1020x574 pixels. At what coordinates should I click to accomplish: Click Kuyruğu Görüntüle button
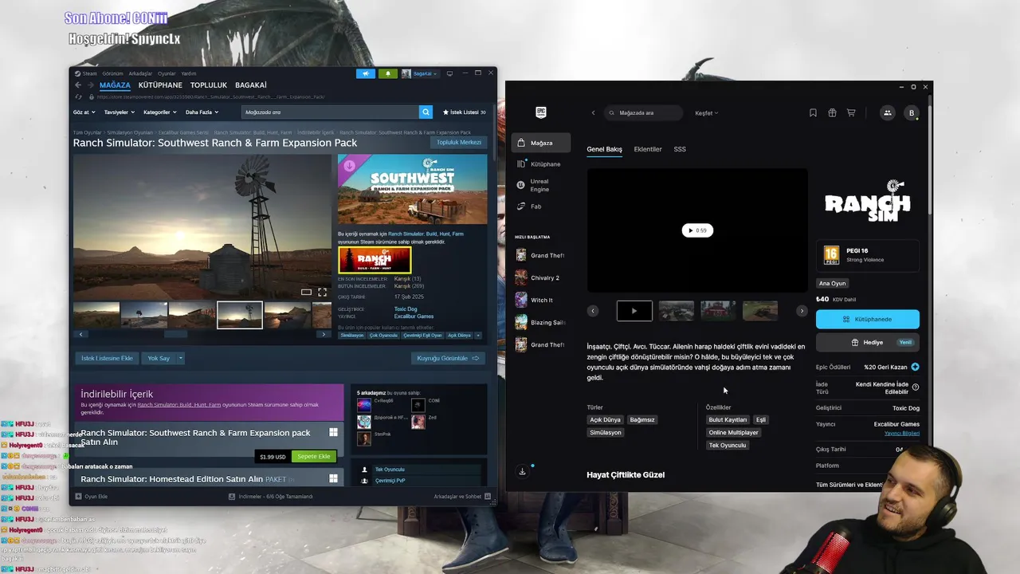(449, 358)
